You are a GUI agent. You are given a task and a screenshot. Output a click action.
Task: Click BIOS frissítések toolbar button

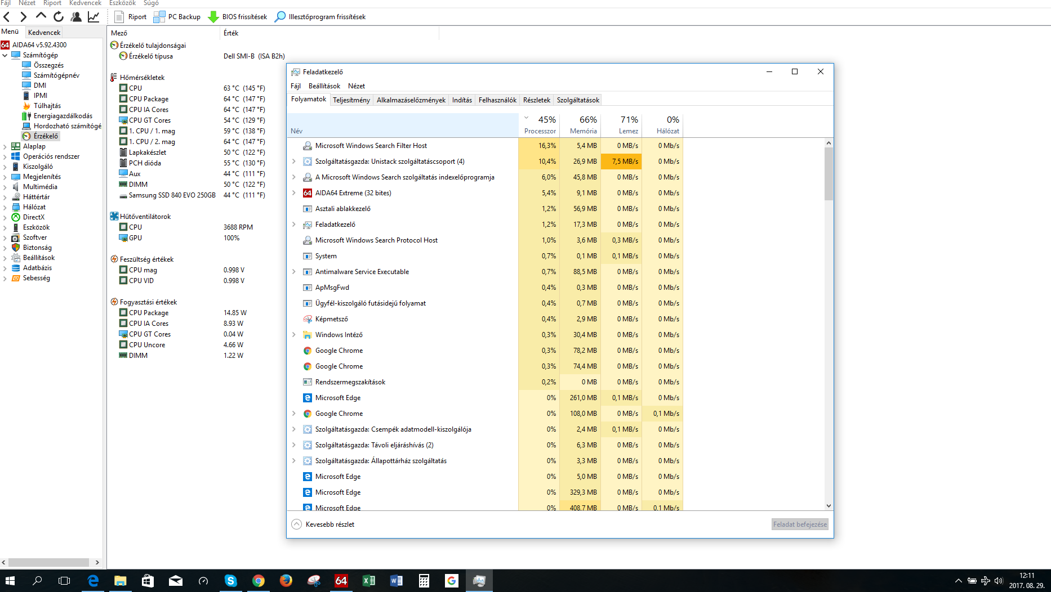(x=238, y=17)
